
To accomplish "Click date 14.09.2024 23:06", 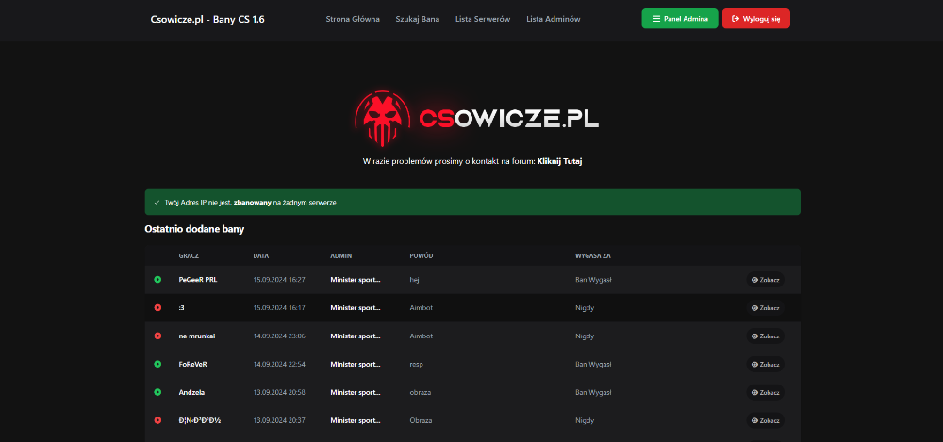I will (279, 336).
